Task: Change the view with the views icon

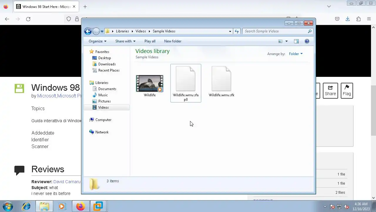Action: click(x=280, y=41)
